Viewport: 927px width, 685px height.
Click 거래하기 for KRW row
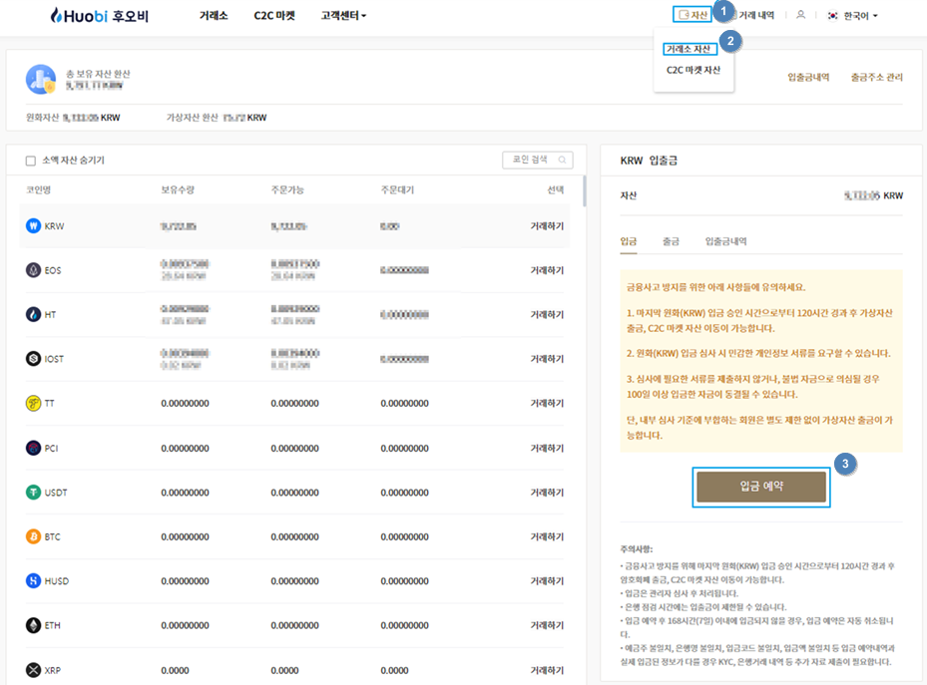pos(547,226)
